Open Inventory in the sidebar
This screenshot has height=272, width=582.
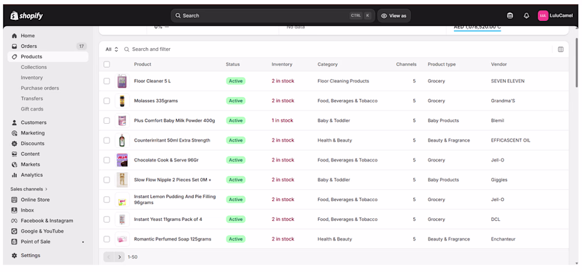point(32,77)
